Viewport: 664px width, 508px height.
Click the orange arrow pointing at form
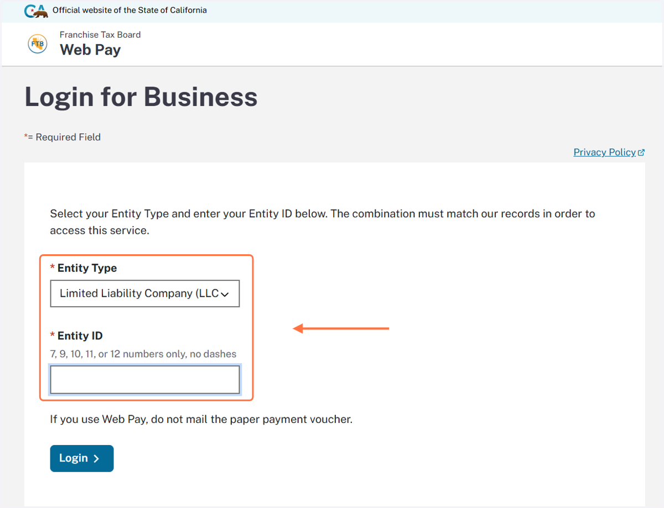341,329
